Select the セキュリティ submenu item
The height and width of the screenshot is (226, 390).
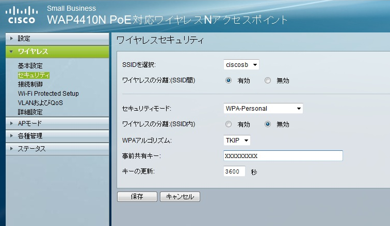coord(34,75)
